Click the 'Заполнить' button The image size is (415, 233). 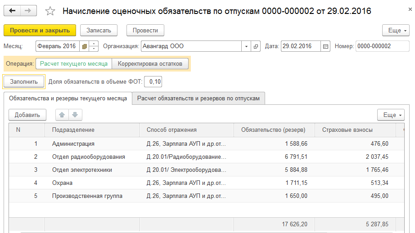(24, 81)
